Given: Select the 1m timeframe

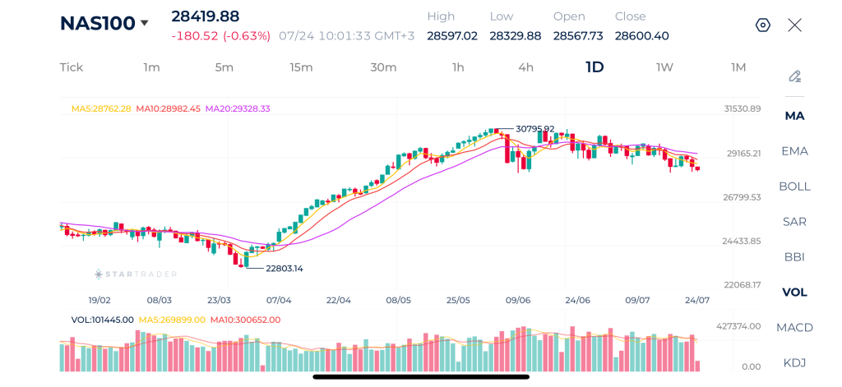Looking at the screenshot, I should point(151,67).
